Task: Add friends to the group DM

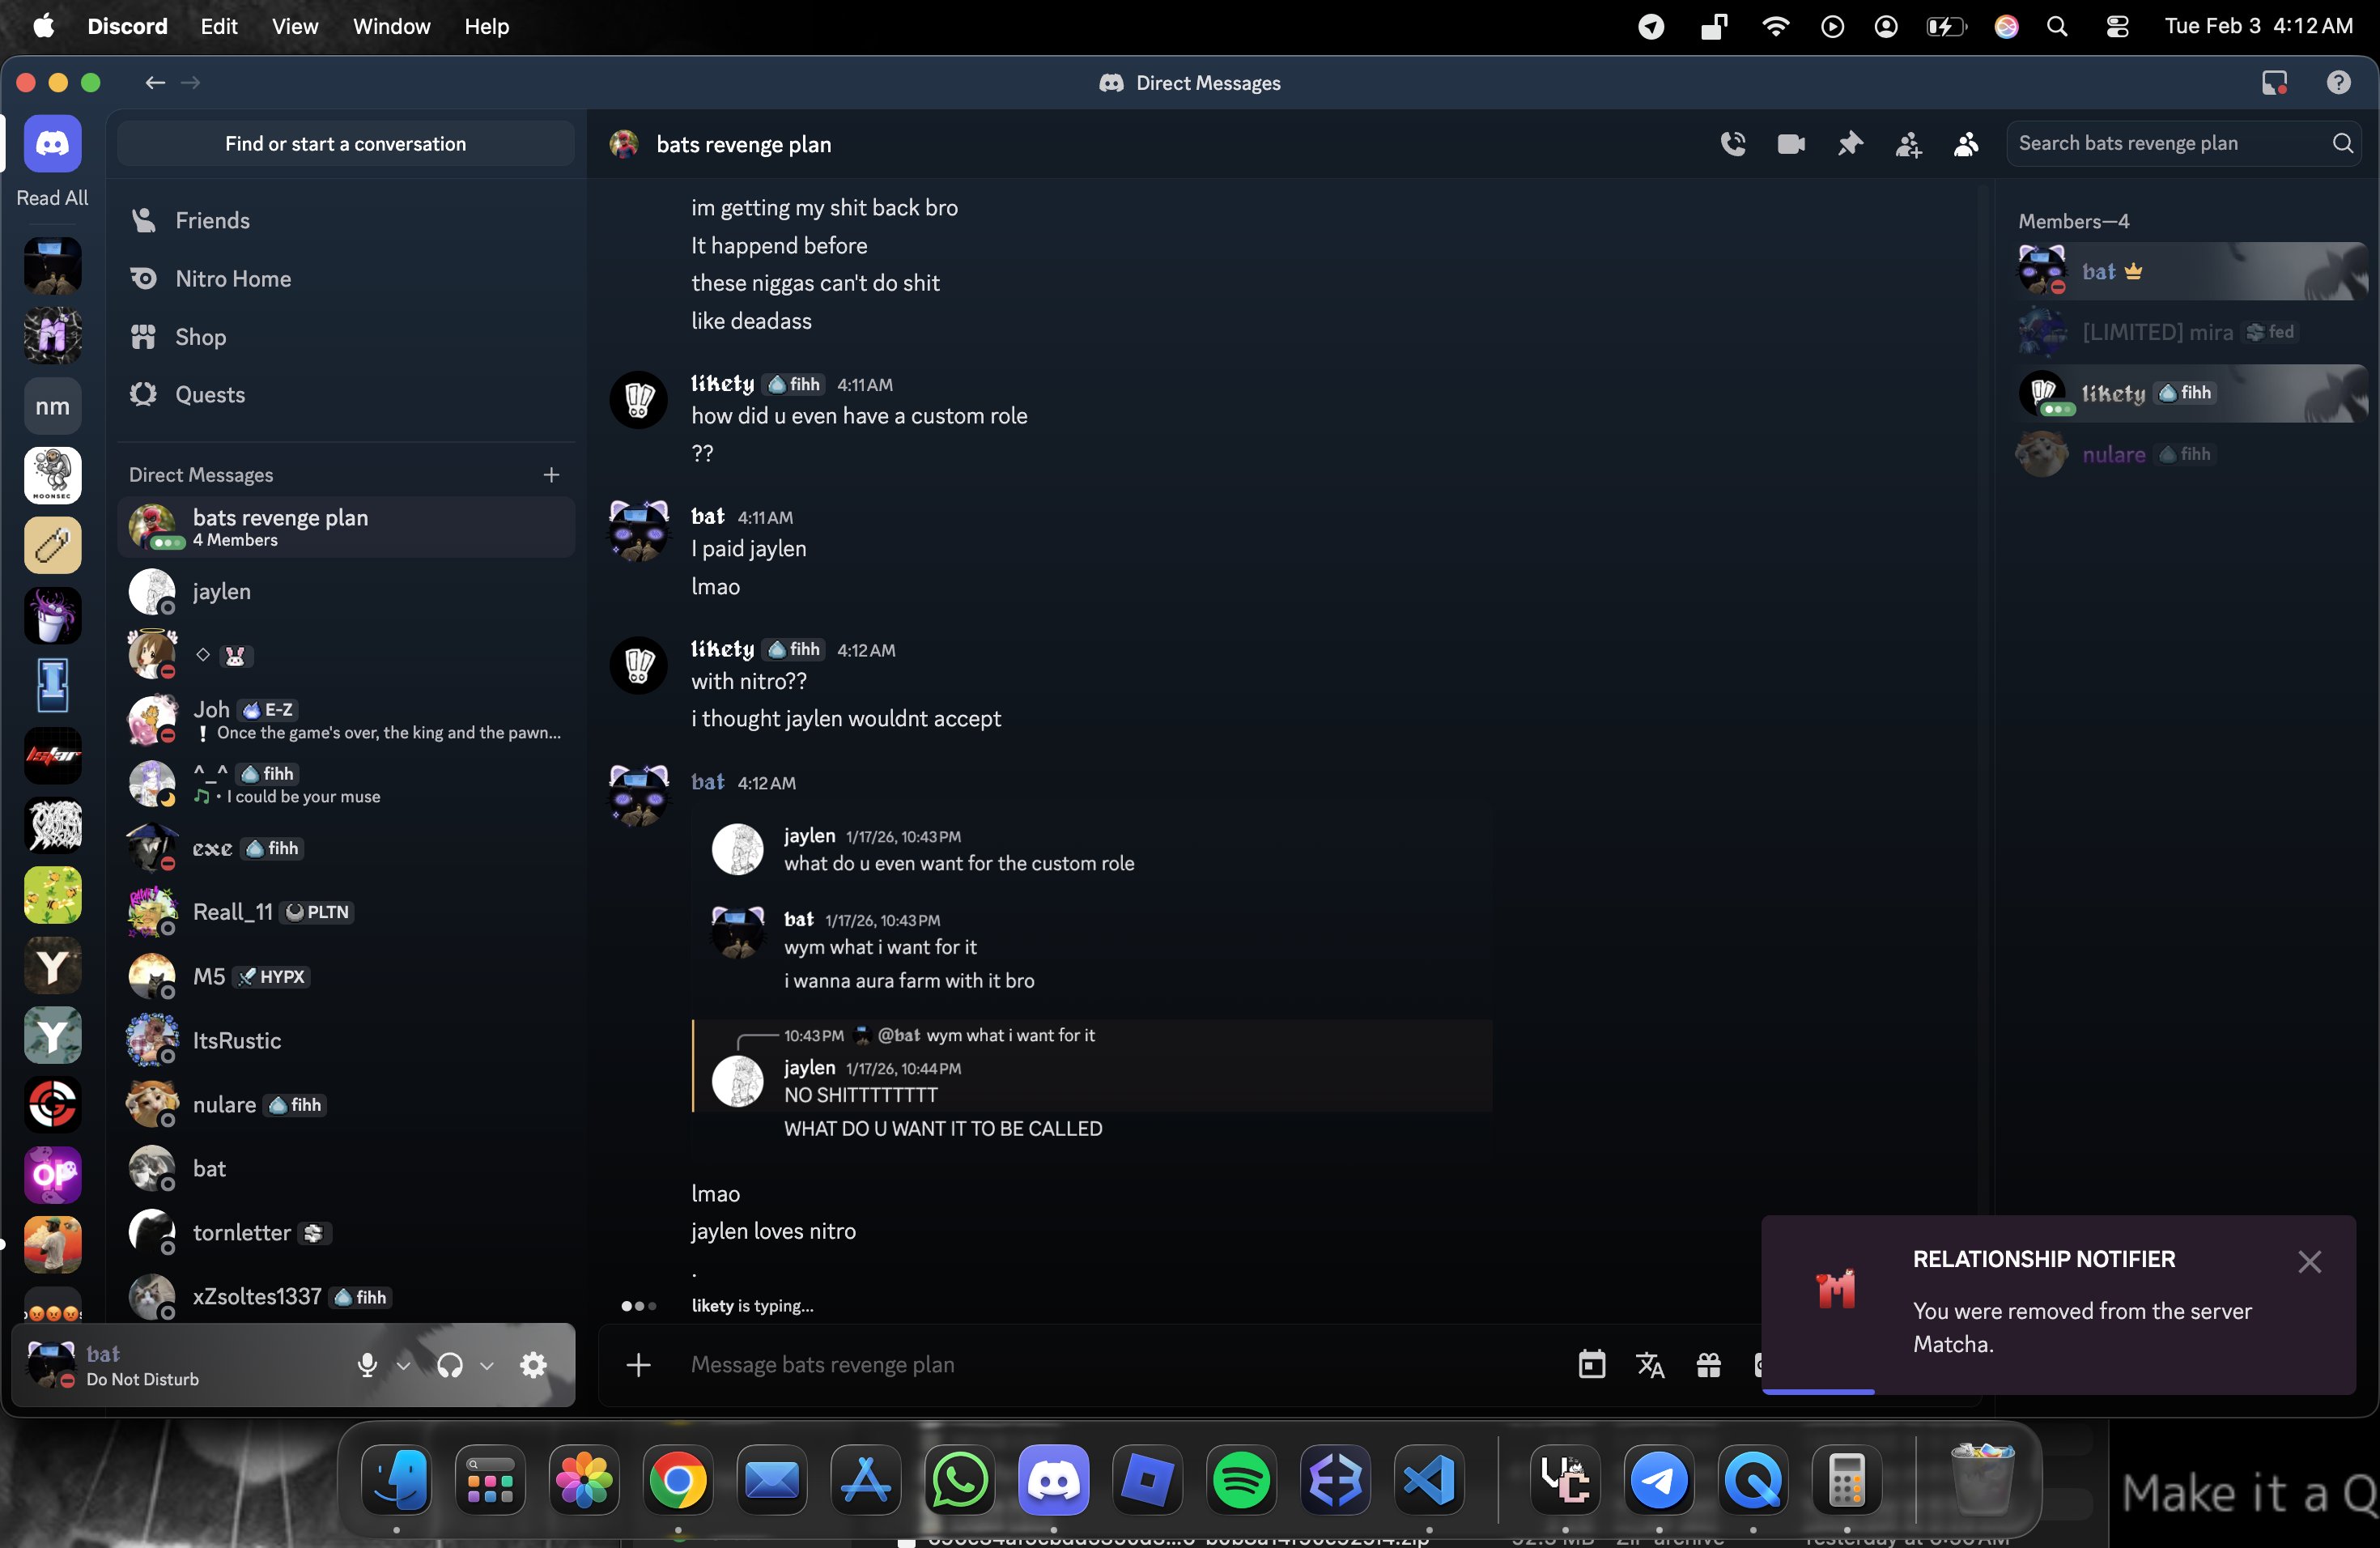Action: [x=1908, y=144]
